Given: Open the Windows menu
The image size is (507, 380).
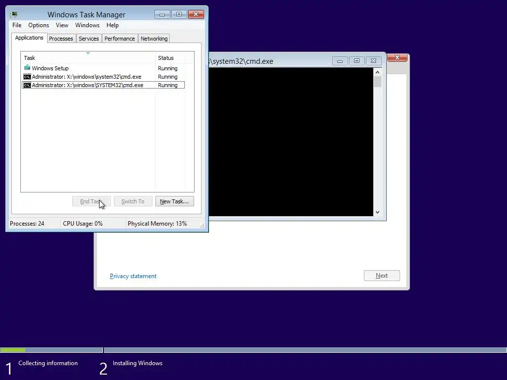Looking at the screenshot, I should (x=87, y=25).
